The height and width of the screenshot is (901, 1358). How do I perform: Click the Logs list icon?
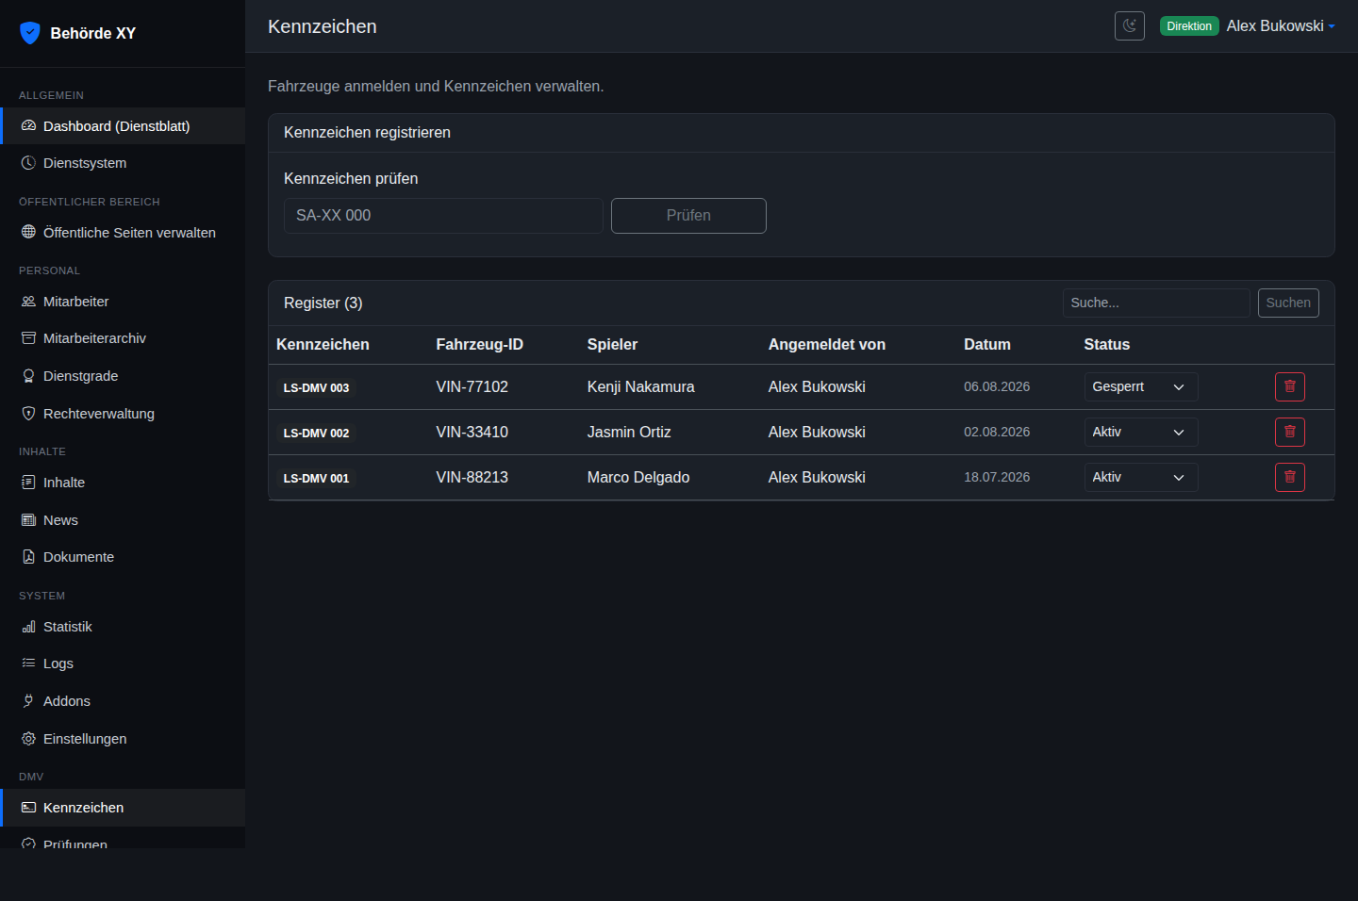coord(28,663)
